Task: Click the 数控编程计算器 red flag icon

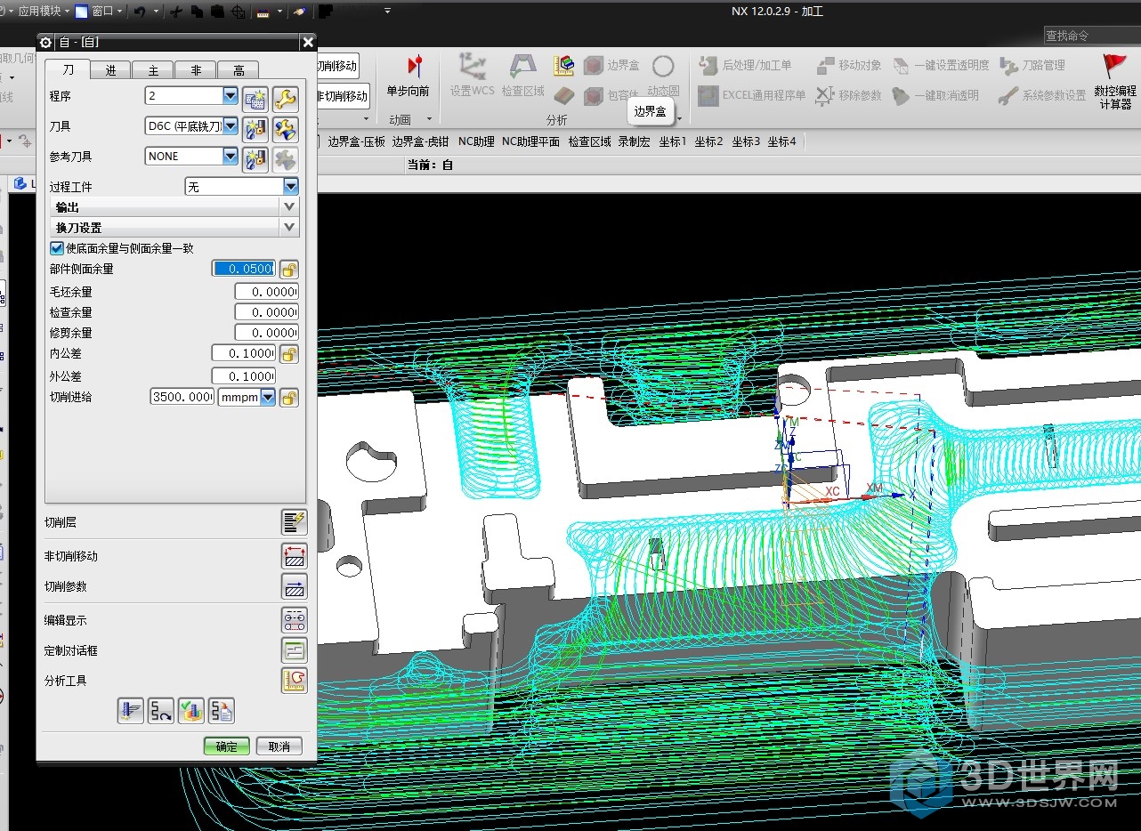Action: click(x=1114, y=66)
